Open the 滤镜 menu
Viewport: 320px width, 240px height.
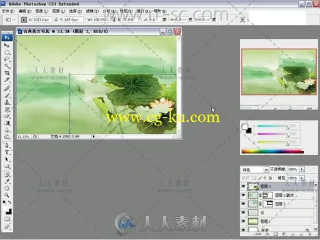[x=92, y=11]
